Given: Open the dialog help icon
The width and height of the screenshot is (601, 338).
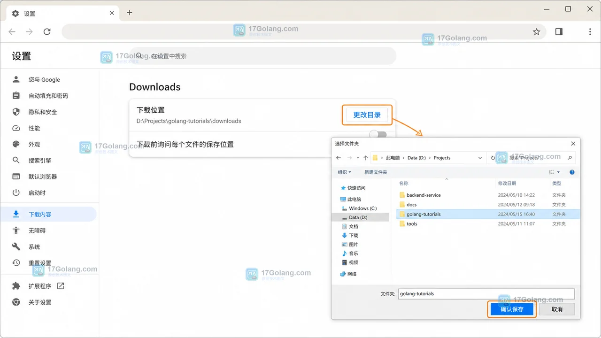Looking at the screenshot, I should (x=572, y=172).
